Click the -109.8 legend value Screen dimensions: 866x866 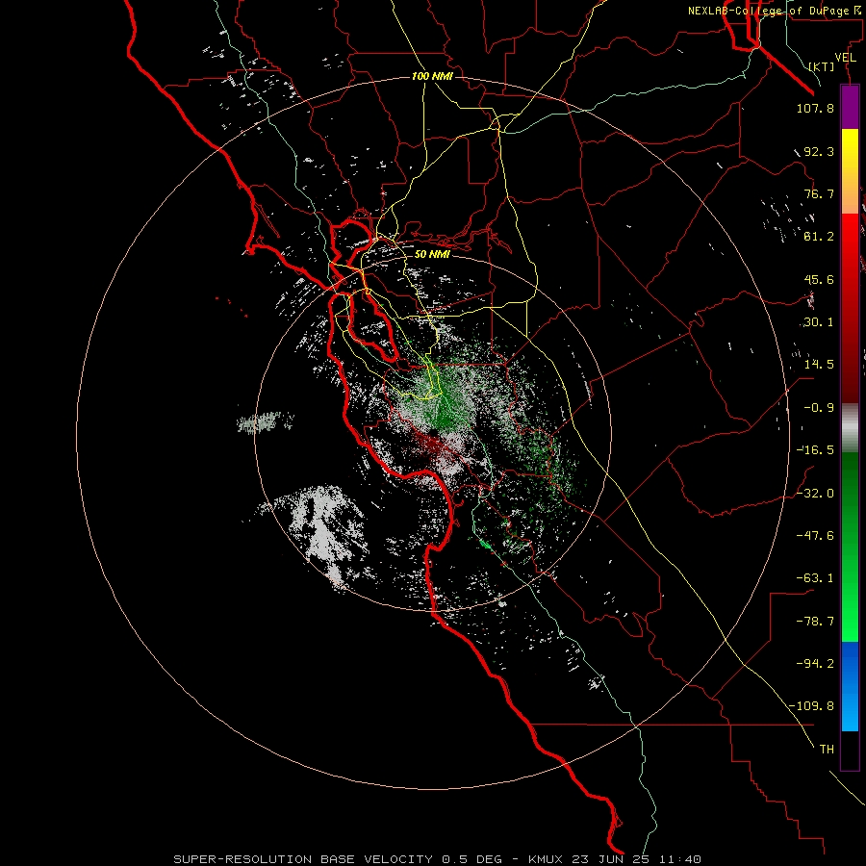click(x=811, y=706)
